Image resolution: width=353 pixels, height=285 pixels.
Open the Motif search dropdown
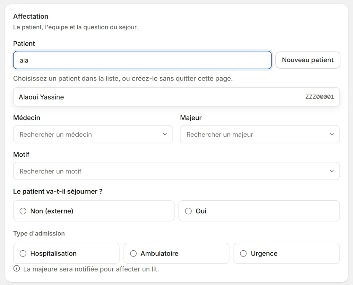[176, 171]
